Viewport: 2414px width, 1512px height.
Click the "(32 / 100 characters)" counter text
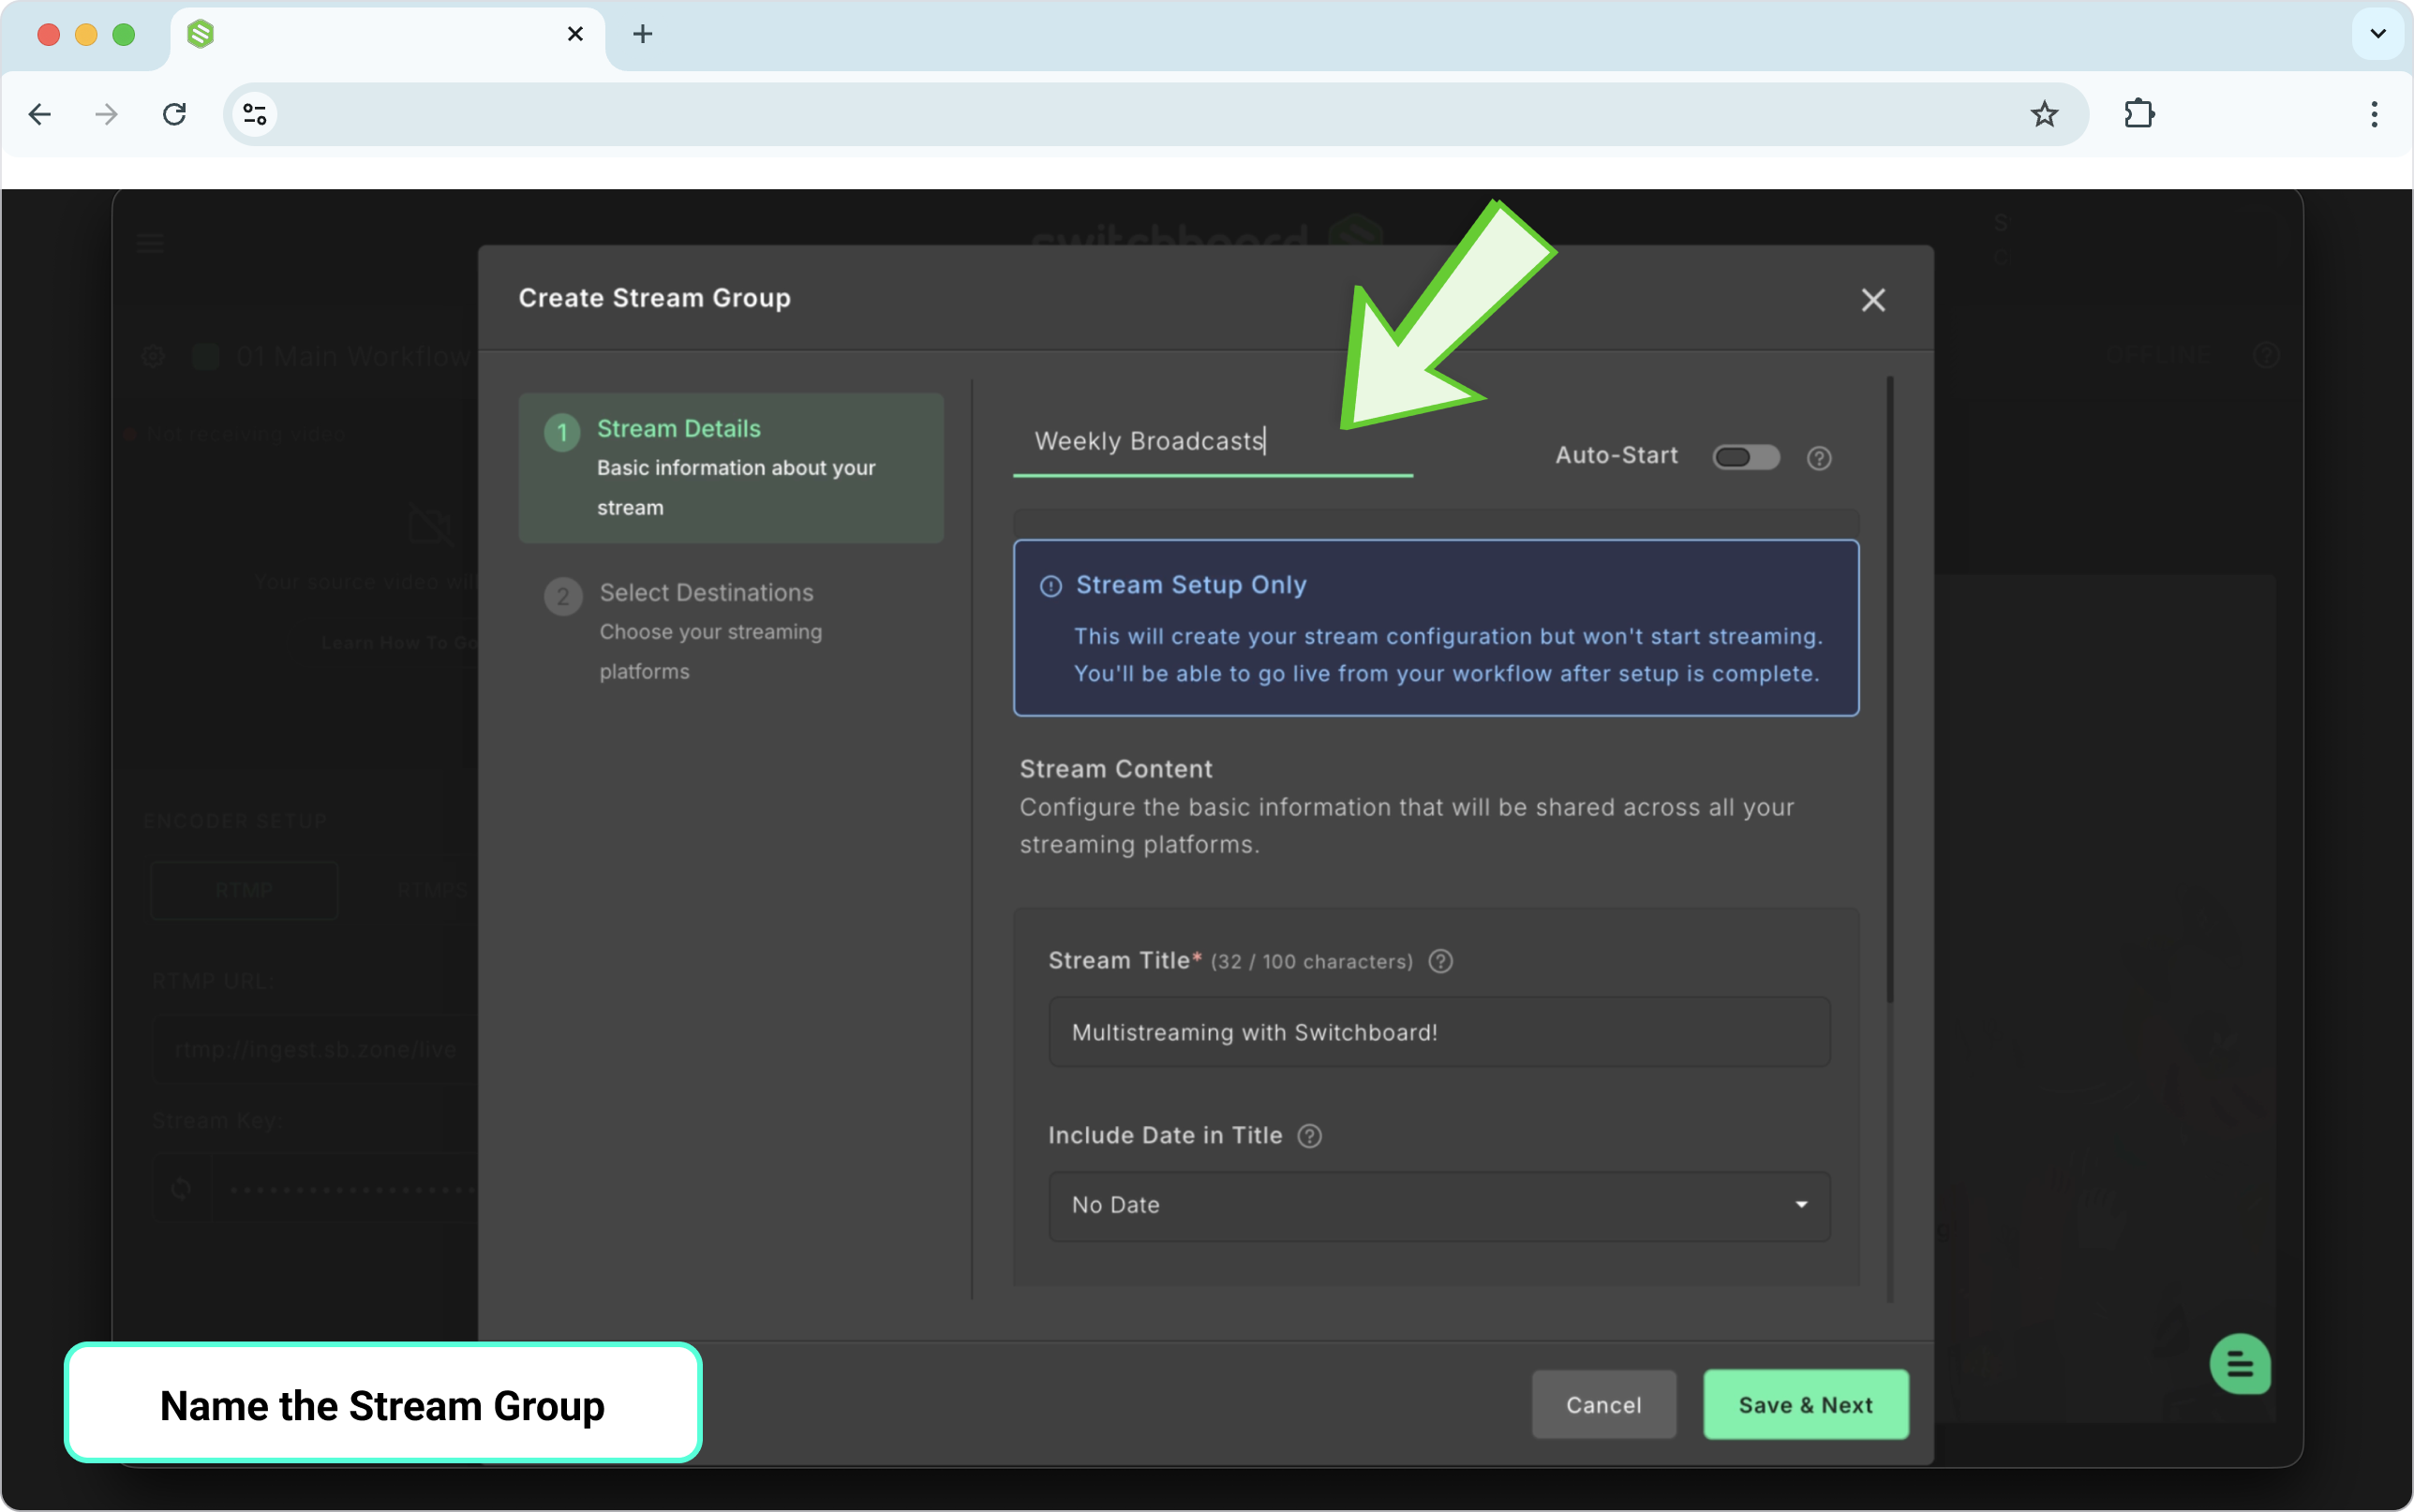(1311, 962)
